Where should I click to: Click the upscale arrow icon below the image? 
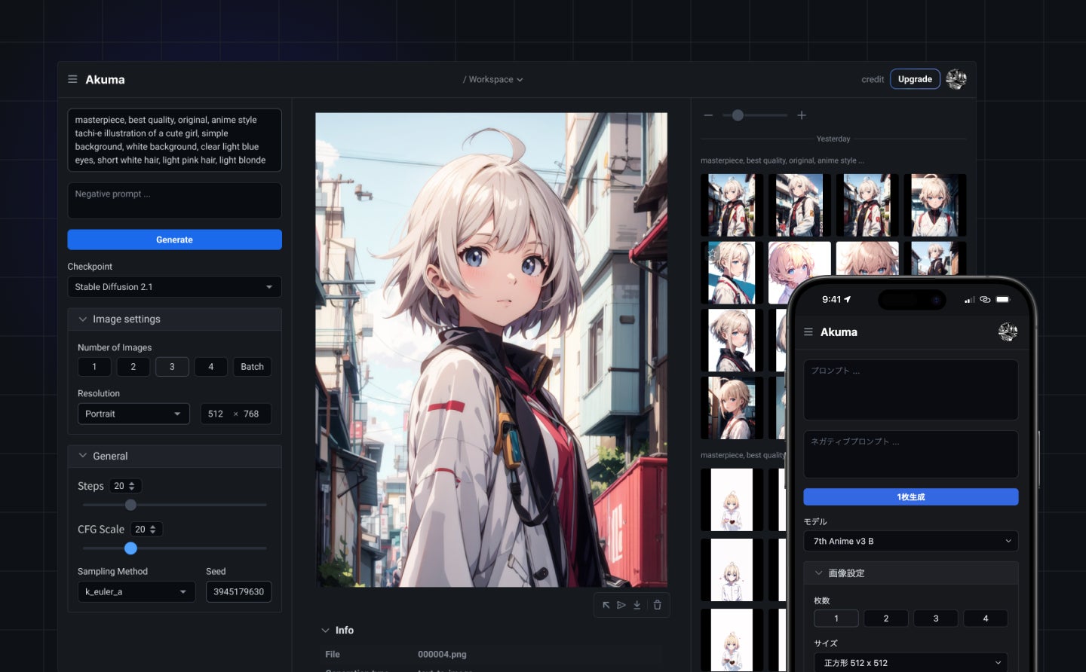pos(606,604)
